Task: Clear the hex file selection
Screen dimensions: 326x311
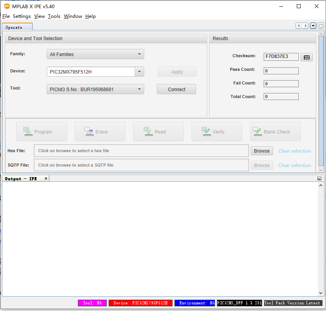Action: coord(294,151)
